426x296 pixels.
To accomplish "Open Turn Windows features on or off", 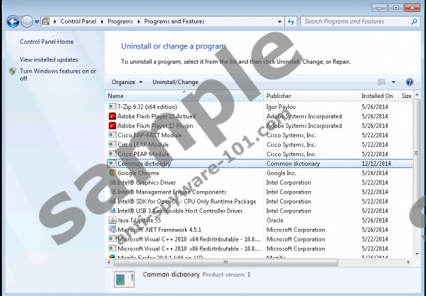I will (57, 74).
